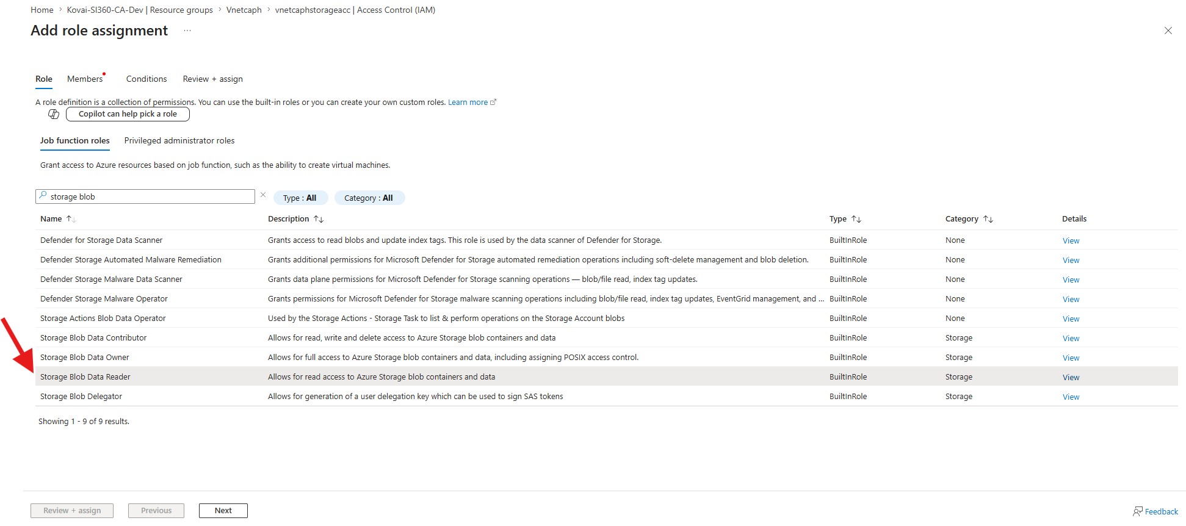Select Privileged administrator roles tab
Screen dimensions: 1186x526
179,141
